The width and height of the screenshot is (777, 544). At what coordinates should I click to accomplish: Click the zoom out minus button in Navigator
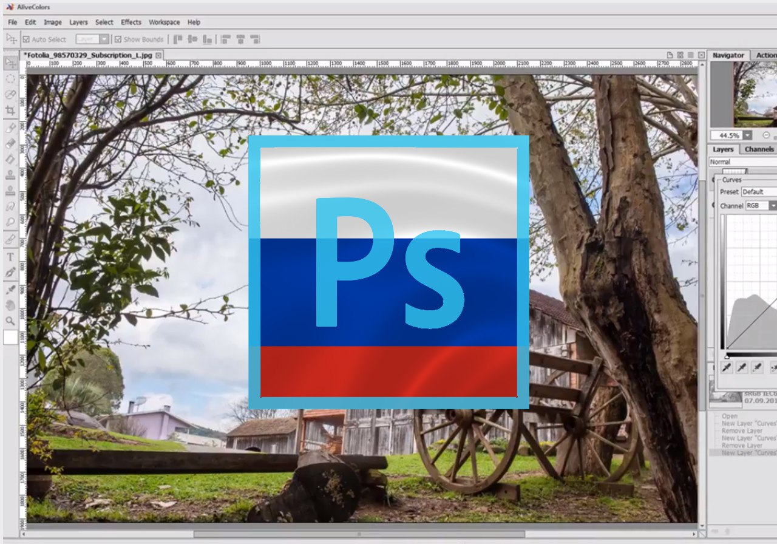click(766, 135)
